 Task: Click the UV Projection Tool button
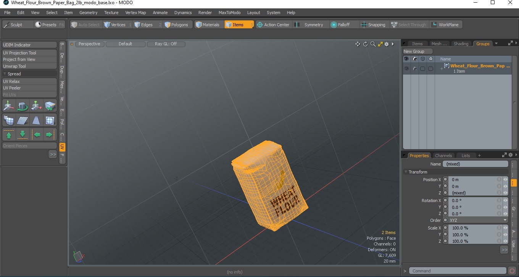(x=30, y=53)
